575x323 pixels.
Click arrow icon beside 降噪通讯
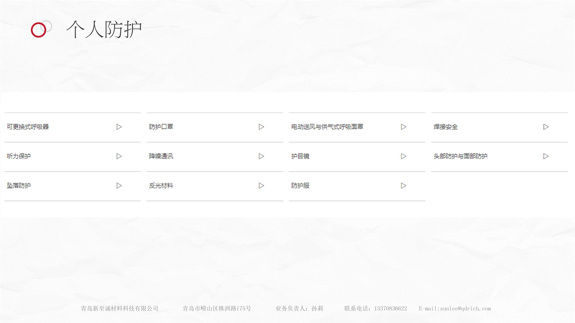point(261,156)
